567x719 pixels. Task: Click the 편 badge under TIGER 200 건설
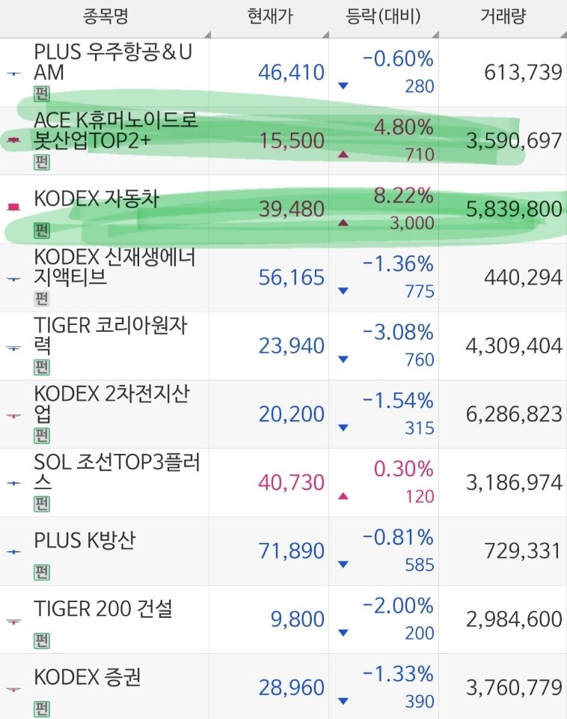pyautogui.click(x=41, y=640)
